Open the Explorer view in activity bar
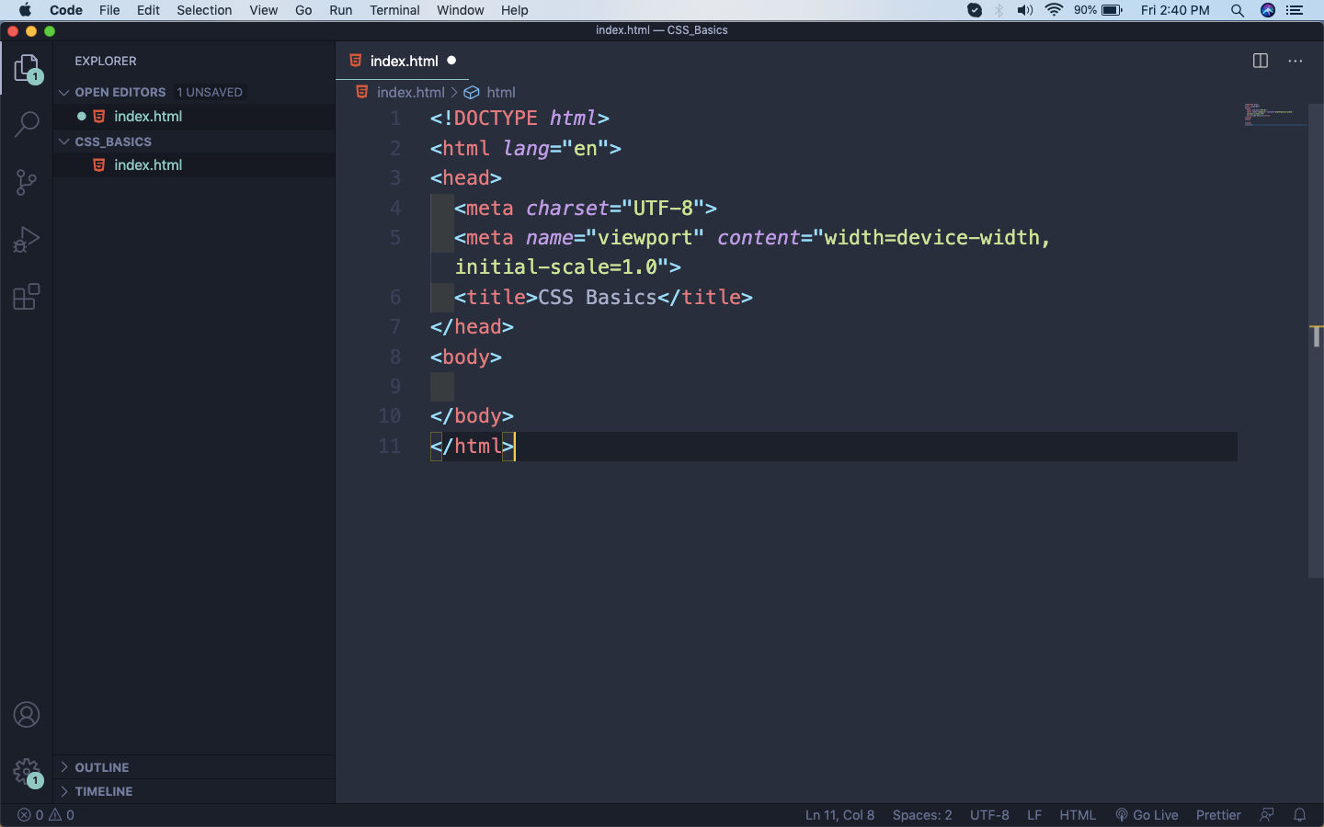Image resolution: width=1324 pixels, height=827 pixels. click(x=27, y=68)
